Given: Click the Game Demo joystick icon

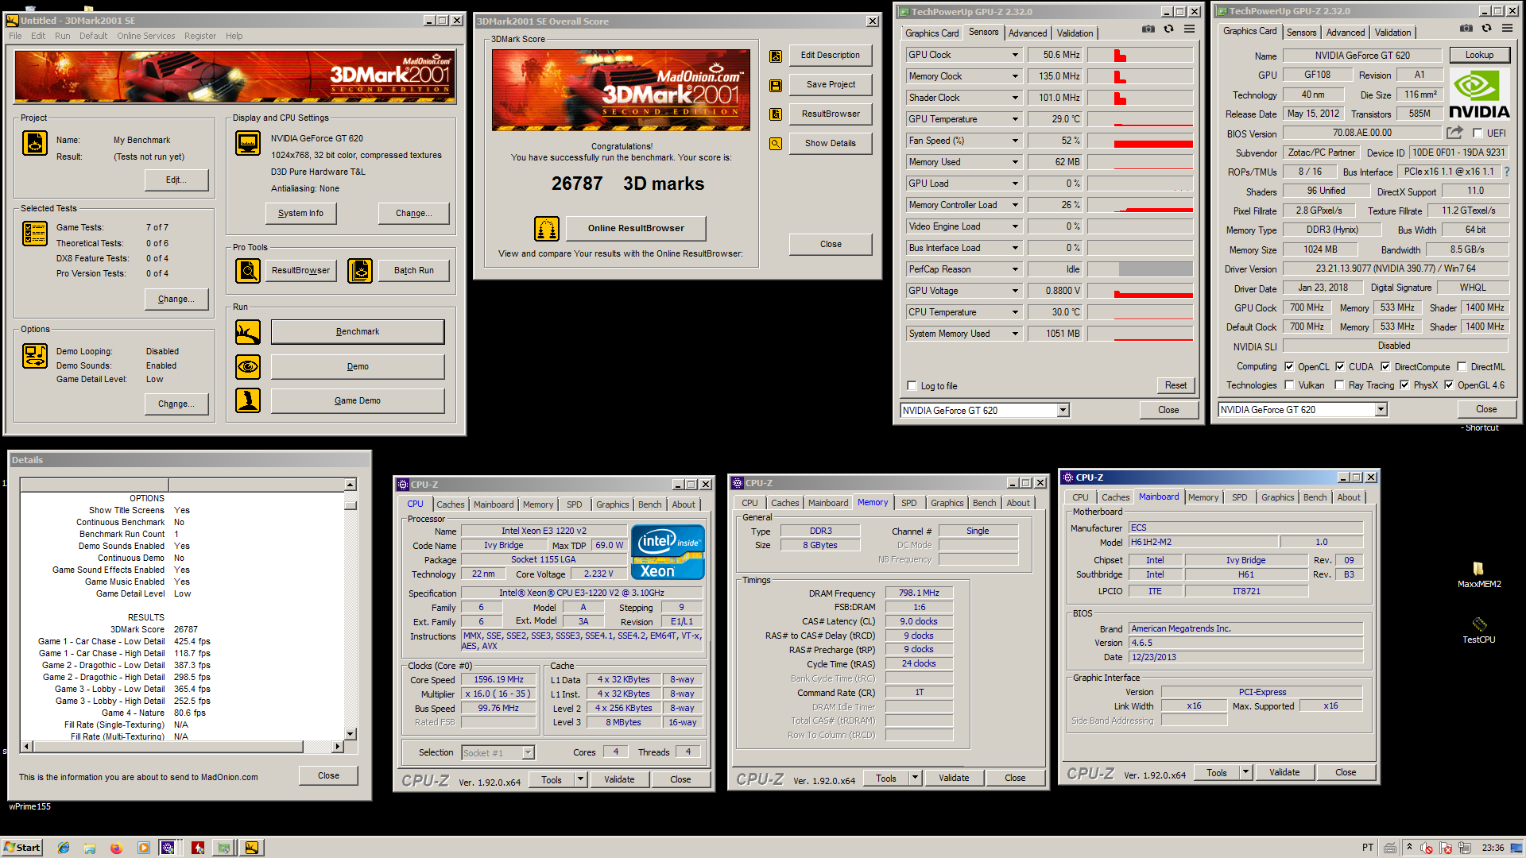Looking at the screenshot, I should pos(248,400).
